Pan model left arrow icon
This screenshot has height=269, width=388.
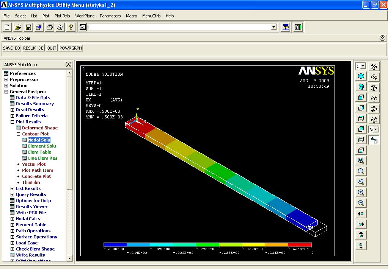point(361,214)
